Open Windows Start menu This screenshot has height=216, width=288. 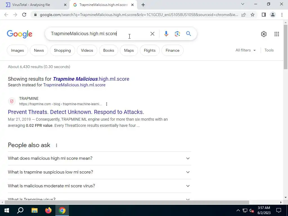(x=7, y=210)
